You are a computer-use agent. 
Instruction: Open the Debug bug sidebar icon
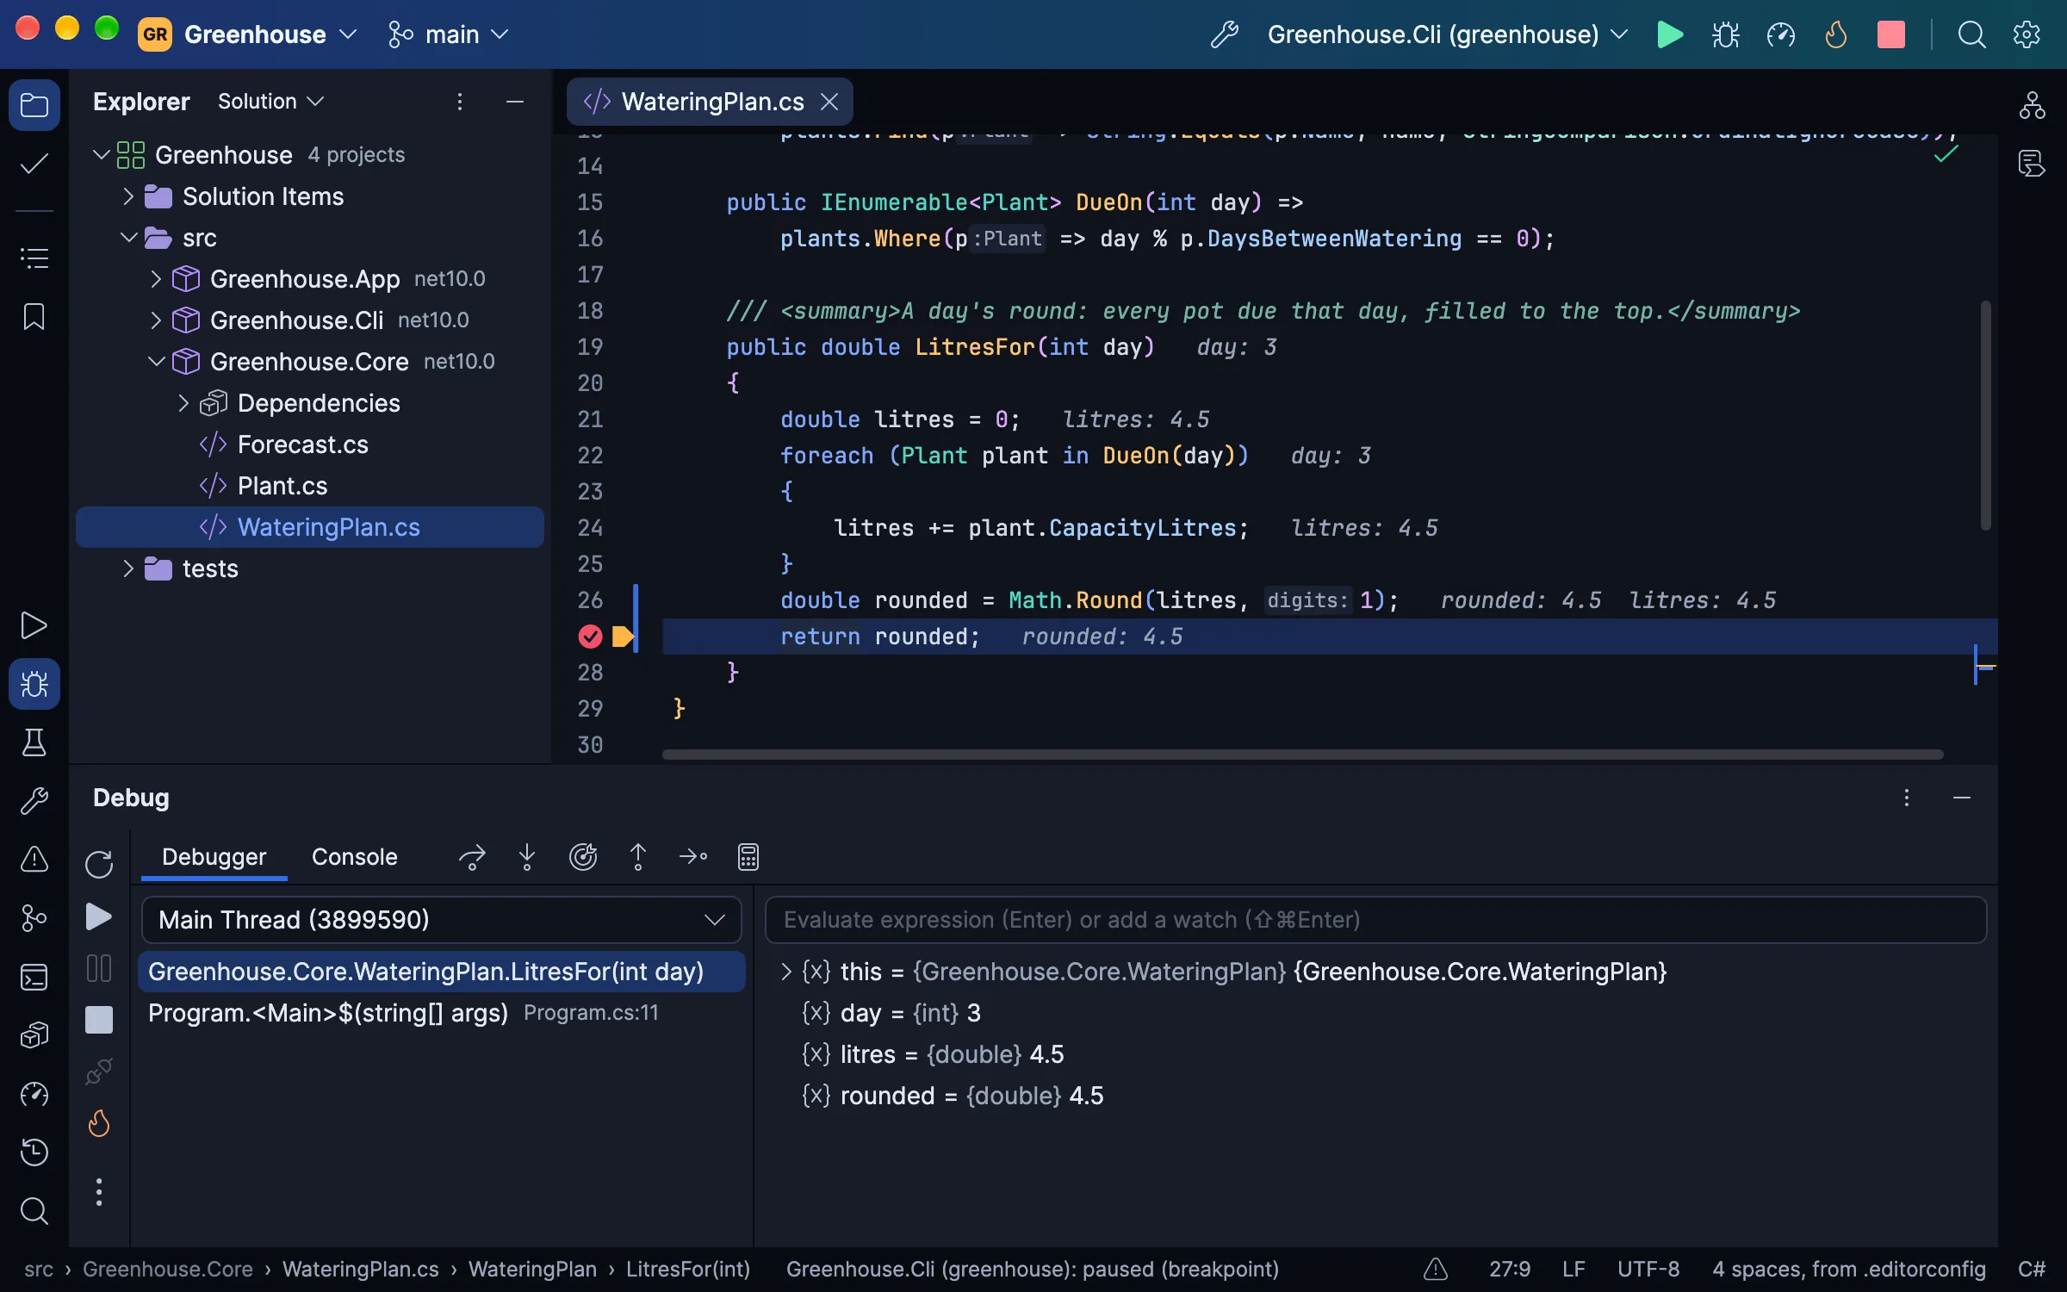[34, 684]
